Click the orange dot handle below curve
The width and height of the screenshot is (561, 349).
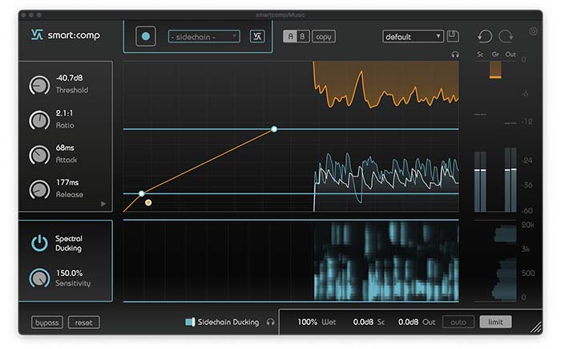148,203
